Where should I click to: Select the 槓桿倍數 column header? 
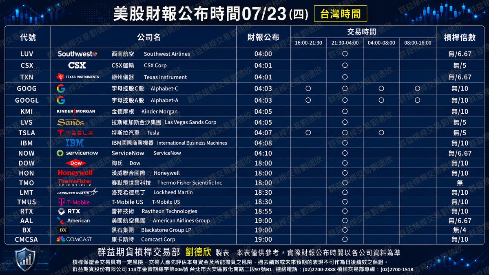pos(460,37)
